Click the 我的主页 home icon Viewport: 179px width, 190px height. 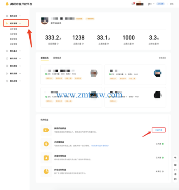pyautogui.click(x=7, y=16)
